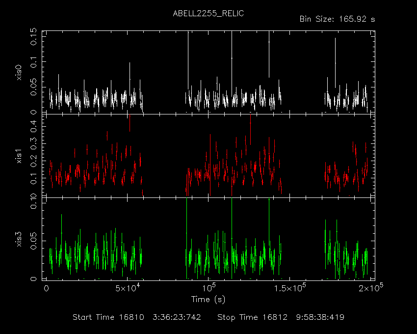Select the xis3 y-axis label

[x=19, y=239]
